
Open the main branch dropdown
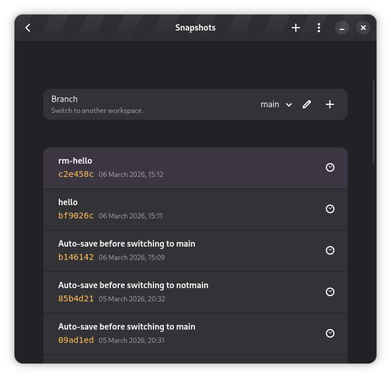click(276, 104)
